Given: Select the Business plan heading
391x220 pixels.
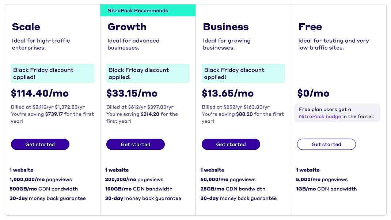Looking at the screenshot, I should [x=225, y=27].
